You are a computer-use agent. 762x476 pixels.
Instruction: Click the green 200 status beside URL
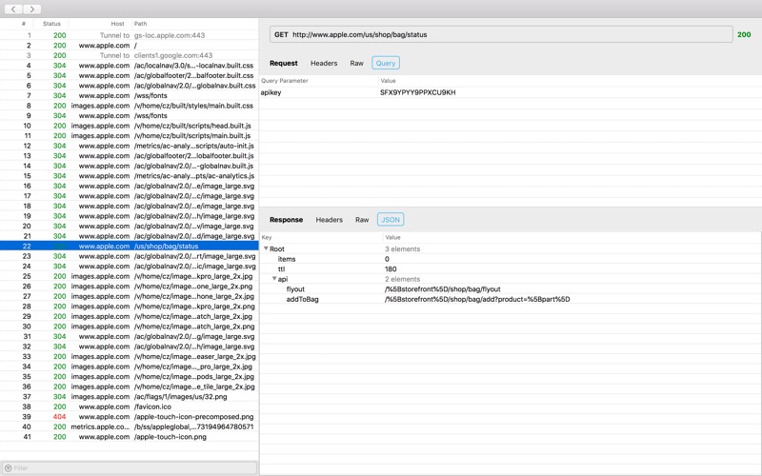coord(744,34)
